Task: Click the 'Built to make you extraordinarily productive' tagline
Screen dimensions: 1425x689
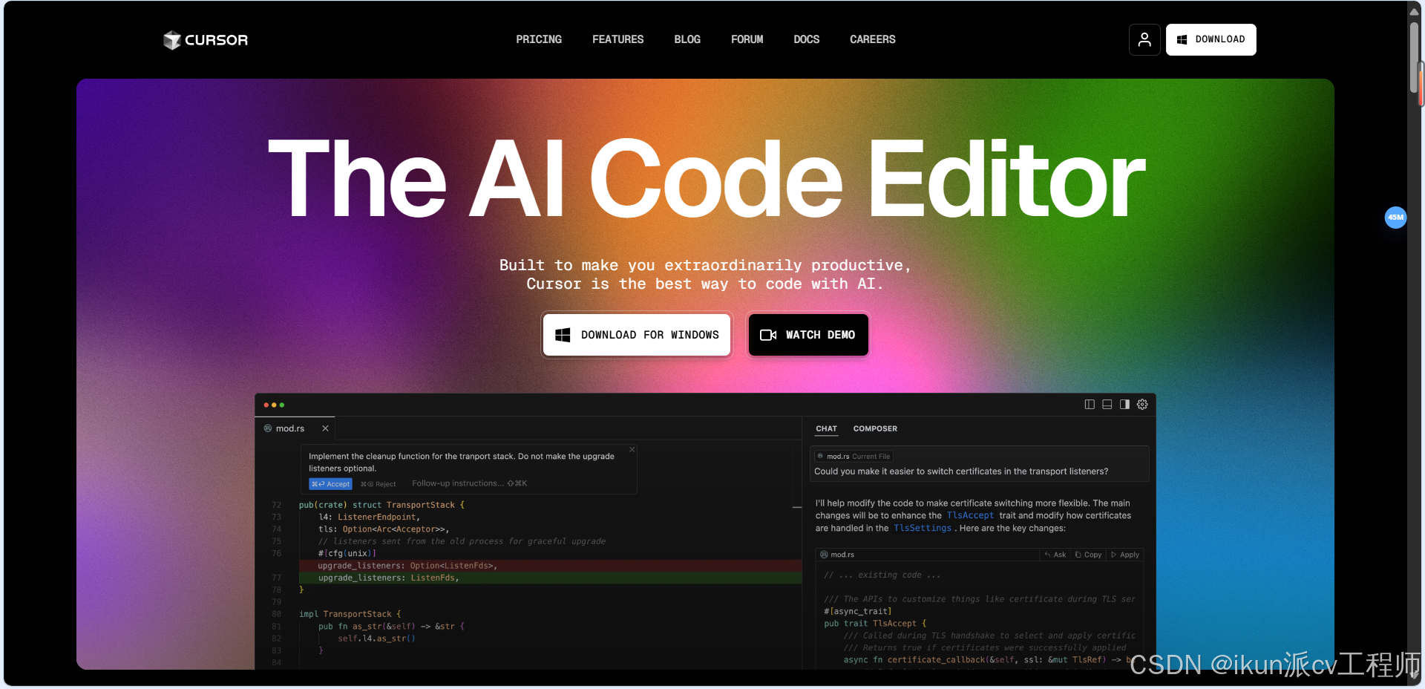Action: [705, 265]
